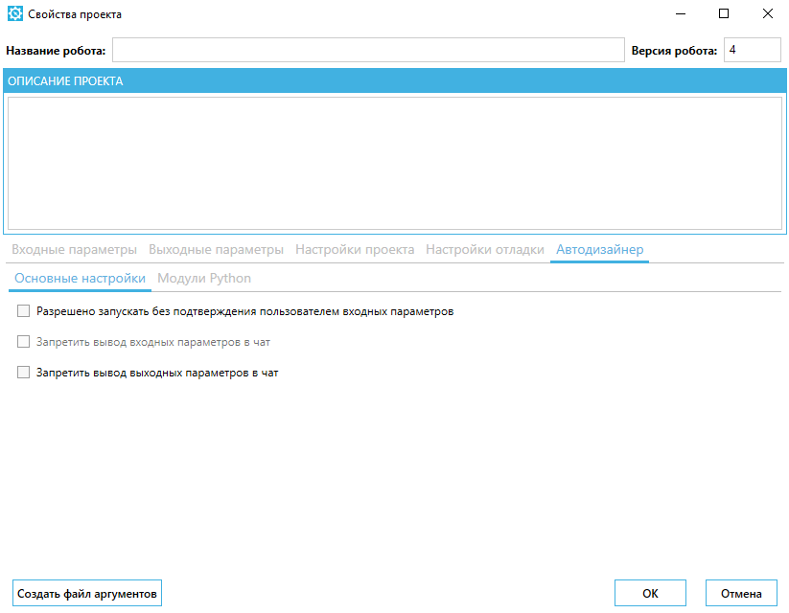Viewport: 789px width, 613px height.
Task: Click the gear app icon in title bar
Action: pyautogui.click(x=15, y=13)
